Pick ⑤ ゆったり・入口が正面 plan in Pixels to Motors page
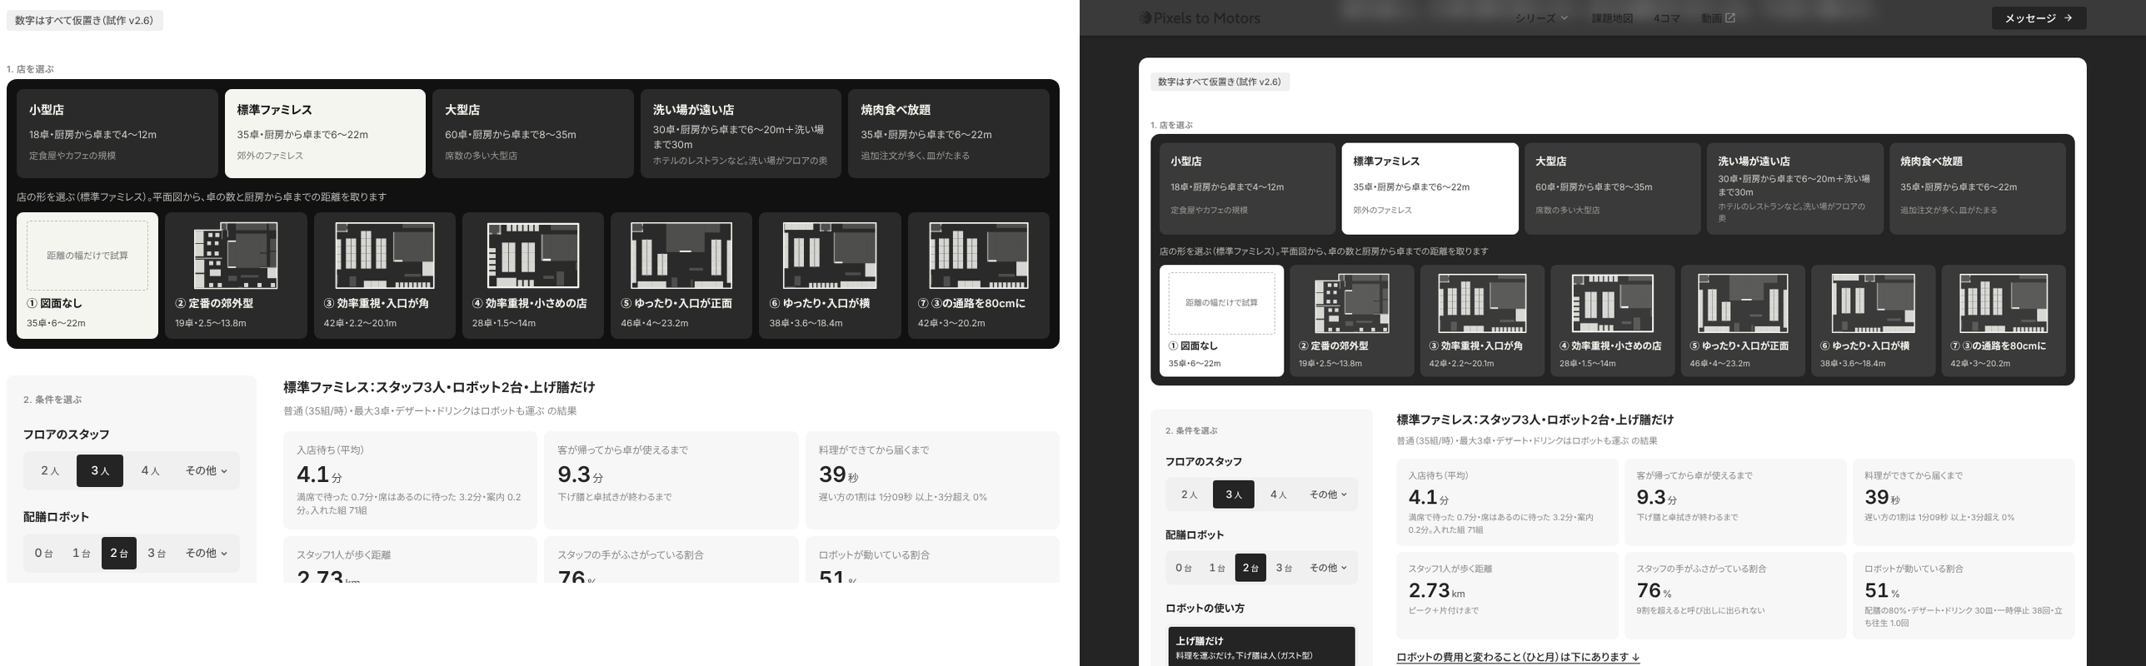Image resolution: width=2146 pixels, height=666 pixels. [x=1743, y=321]
